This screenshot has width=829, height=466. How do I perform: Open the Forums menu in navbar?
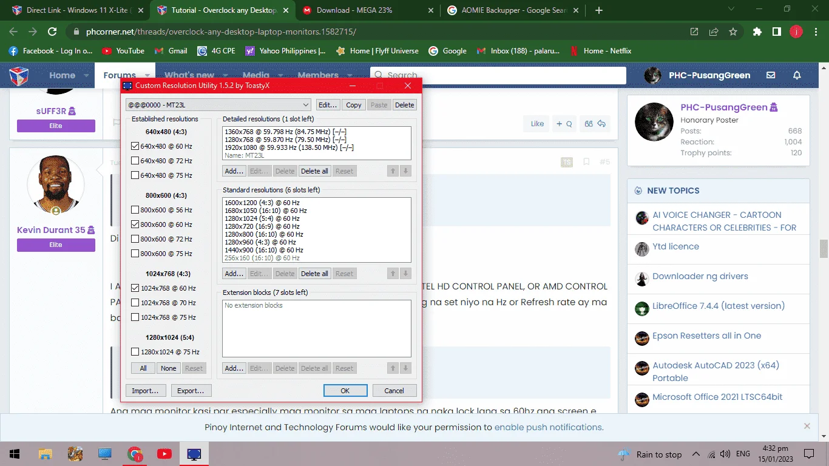120,75
